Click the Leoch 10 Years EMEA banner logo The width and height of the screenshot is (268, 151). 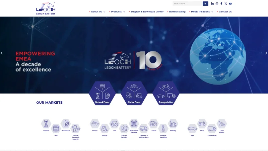coord(133,60)
